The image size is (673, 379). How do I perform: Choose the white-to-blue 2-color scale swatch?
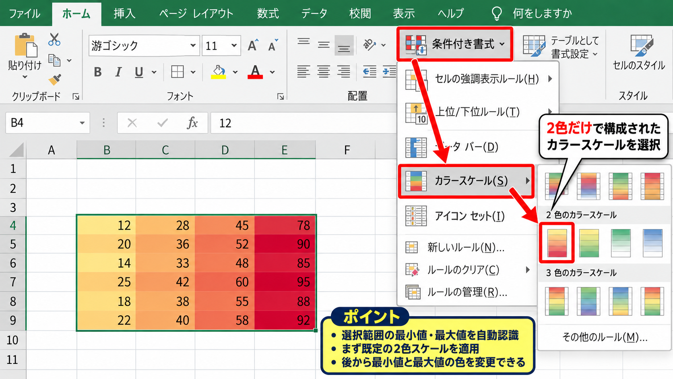[x=652, y=243]
